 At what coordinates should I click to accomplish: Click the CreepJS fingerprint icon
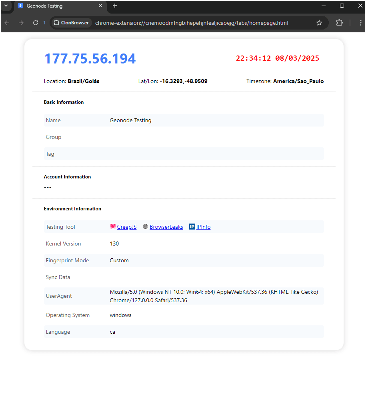113,226
